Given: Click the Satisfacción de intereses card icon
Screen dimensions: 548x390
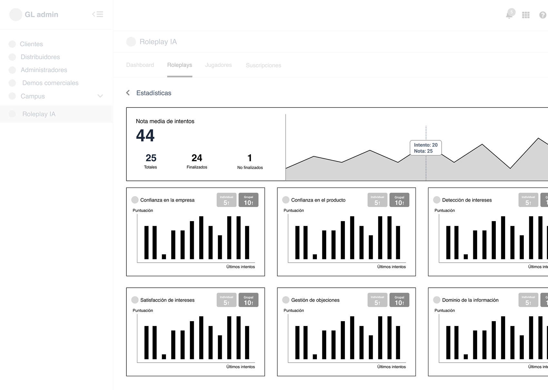Looking at the screenshot, I should point(135,300).
